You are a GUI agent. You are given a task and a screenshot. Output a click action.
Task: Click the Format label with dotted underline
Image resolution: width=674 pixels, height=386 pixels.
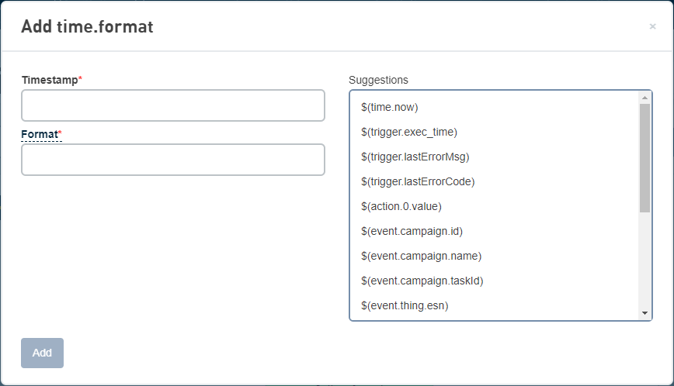pyautogui.click(x=40, y=134)
